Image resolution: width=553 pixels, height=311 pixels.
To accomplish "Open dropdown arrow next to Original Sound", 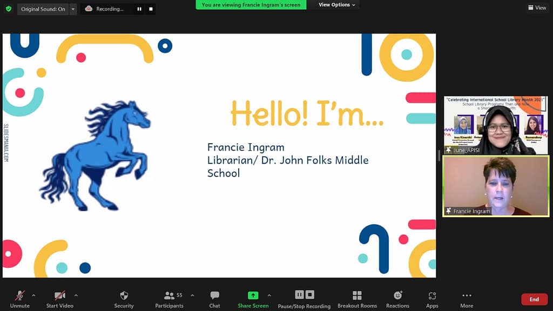I will (73, 9).
